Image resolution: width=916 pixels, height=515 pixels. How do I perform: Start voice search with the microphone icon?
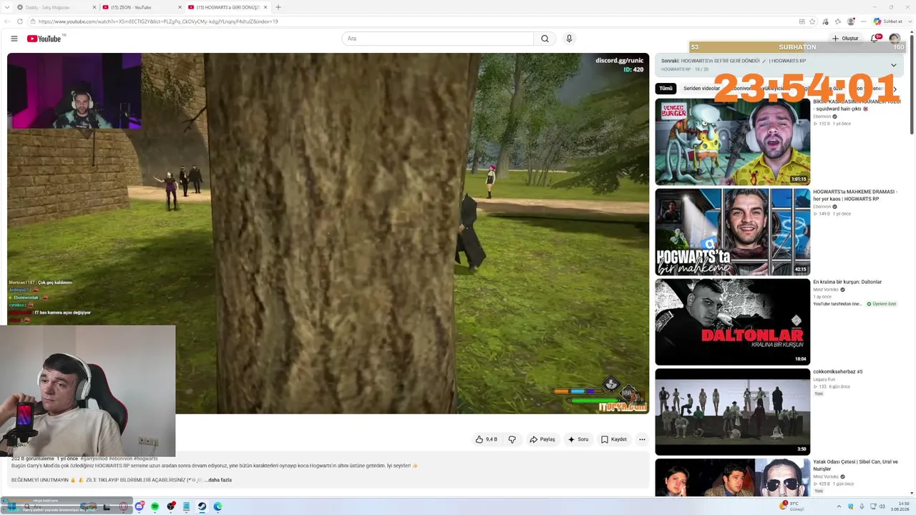click(569, 39)
